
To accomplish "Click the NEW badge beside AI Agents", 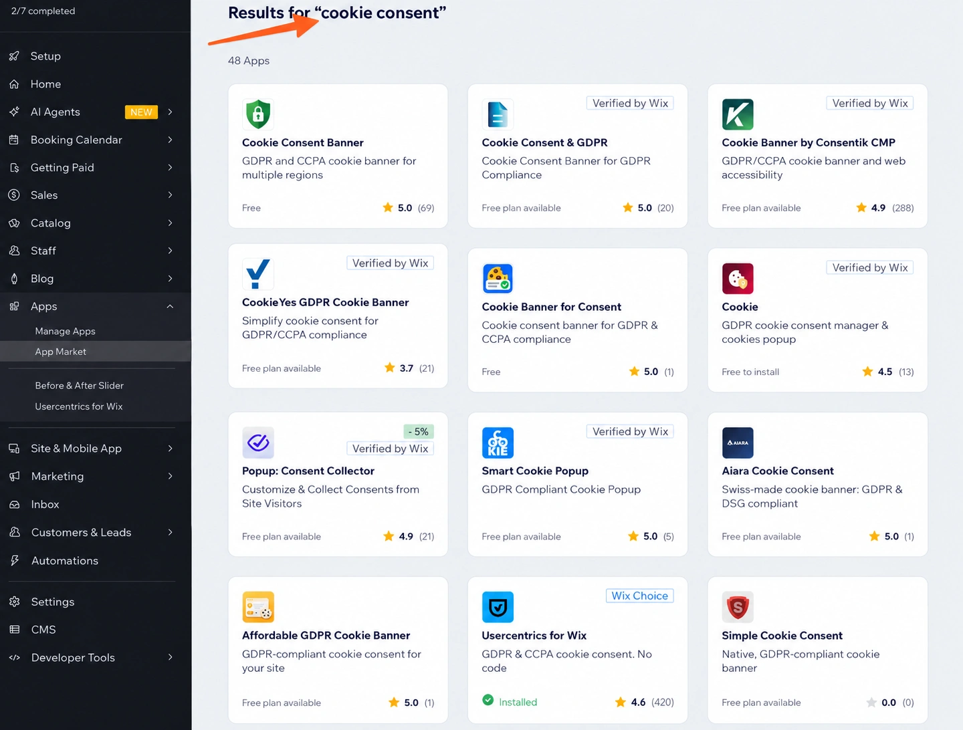I will 141,112.
